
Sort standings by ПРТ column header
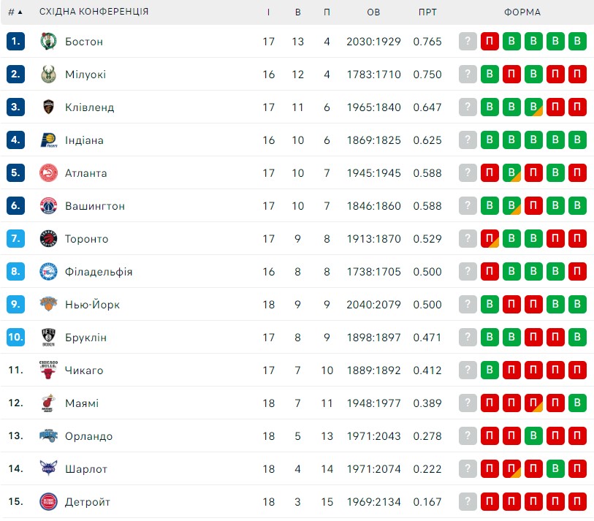click(x=427, y=12)
